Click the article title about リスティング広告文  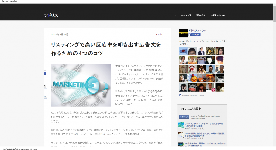[x=106, y=49]
